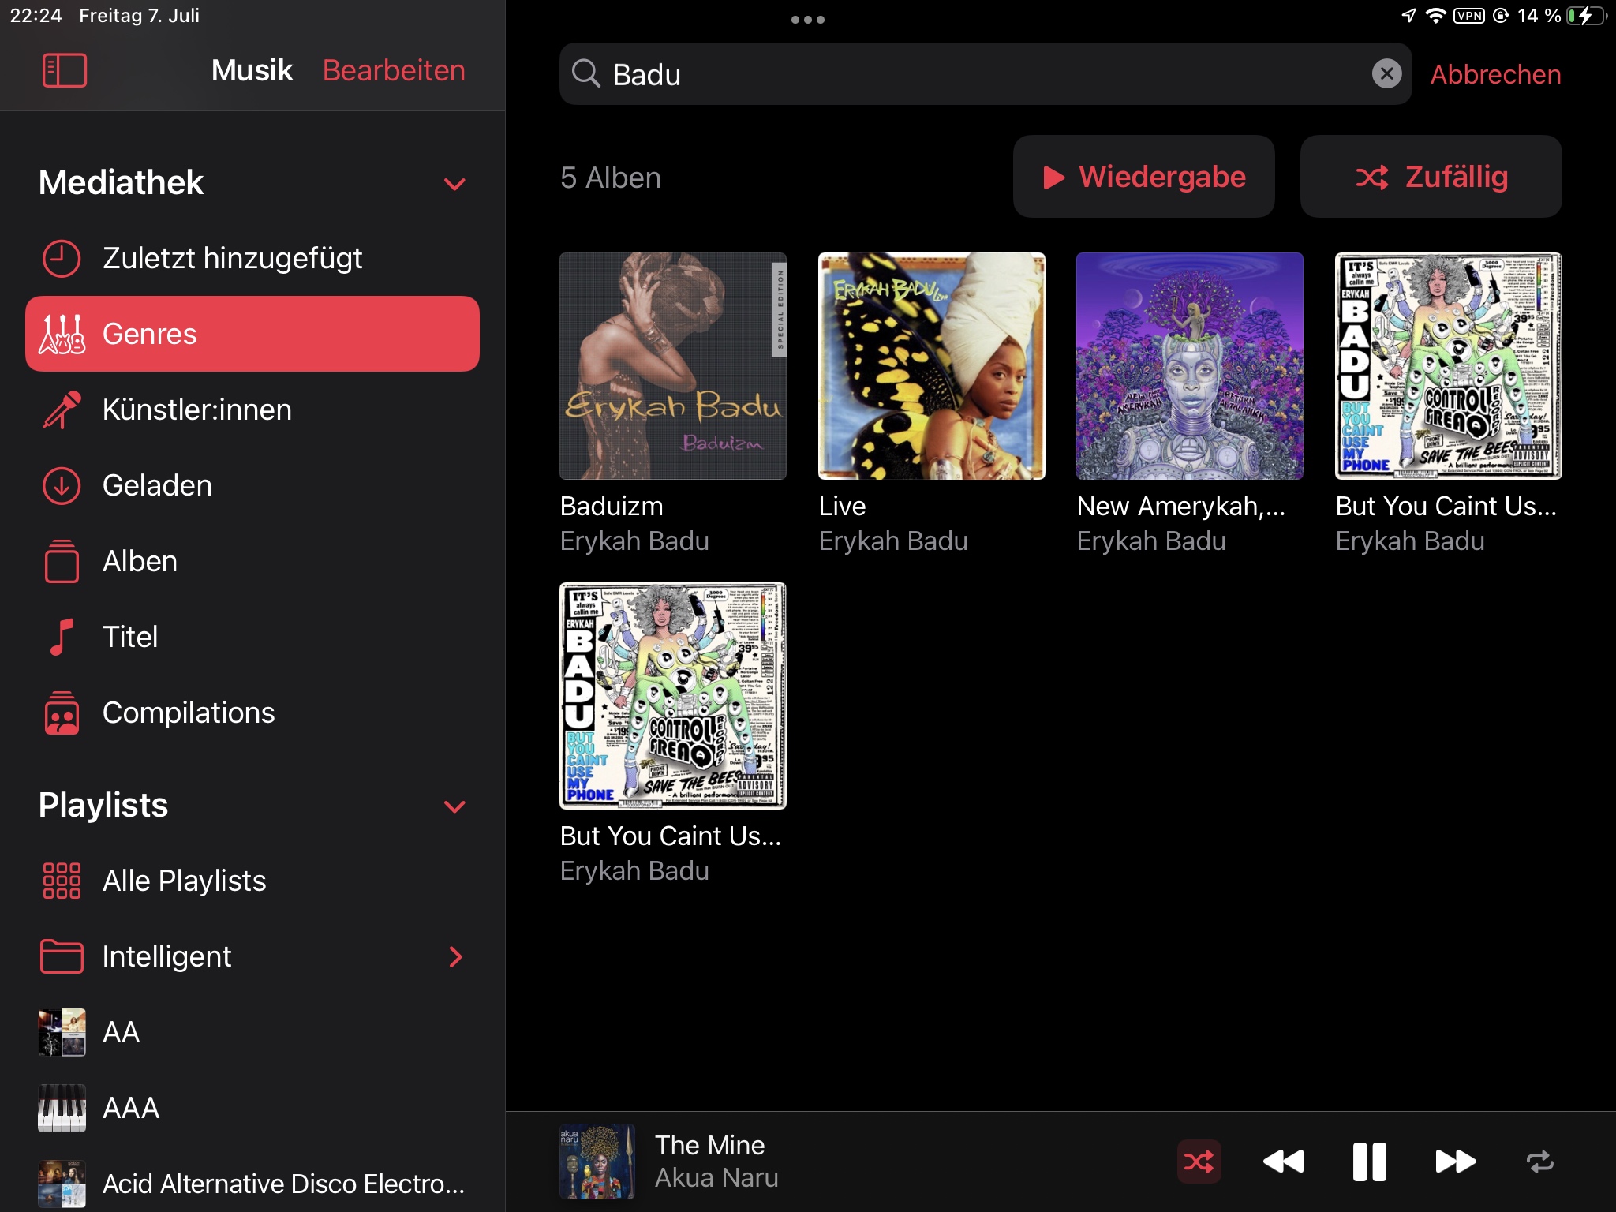
Task: Click the Compilations icon
Action: click(62, 713)
